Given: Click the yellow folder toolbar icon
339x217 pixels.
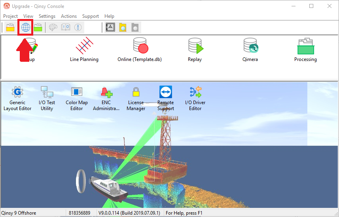Looking at the screenshot, I should tap(10, 27).
